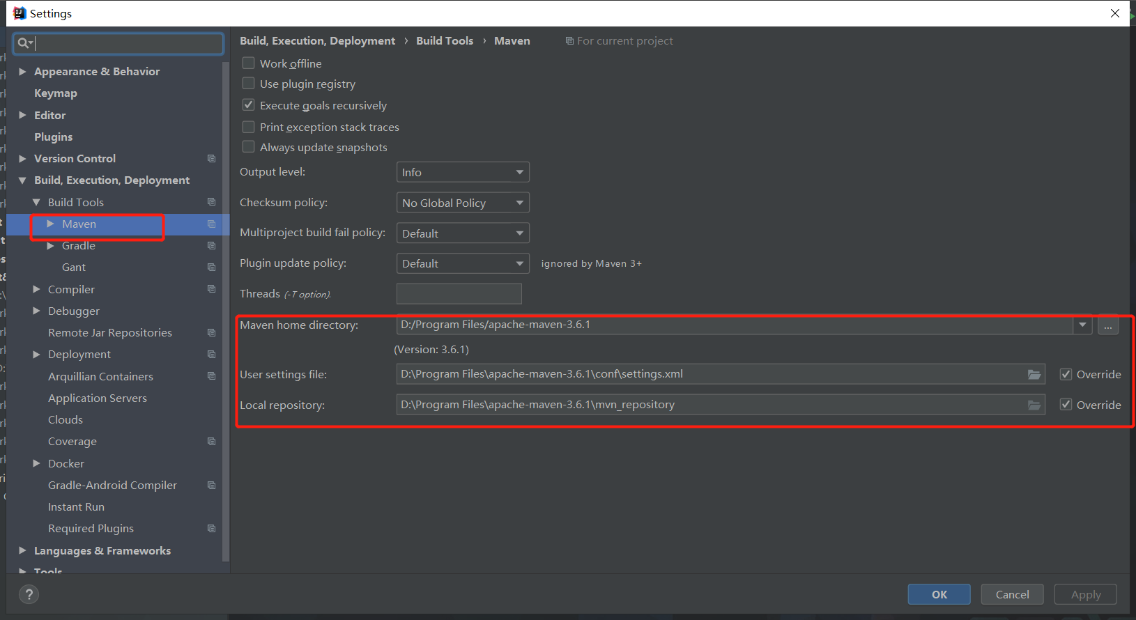The width and height of the screenshot is (1136, 620).
Task: Click the project-level icon beside Gradle-Android Compiler
Action: 212,486
